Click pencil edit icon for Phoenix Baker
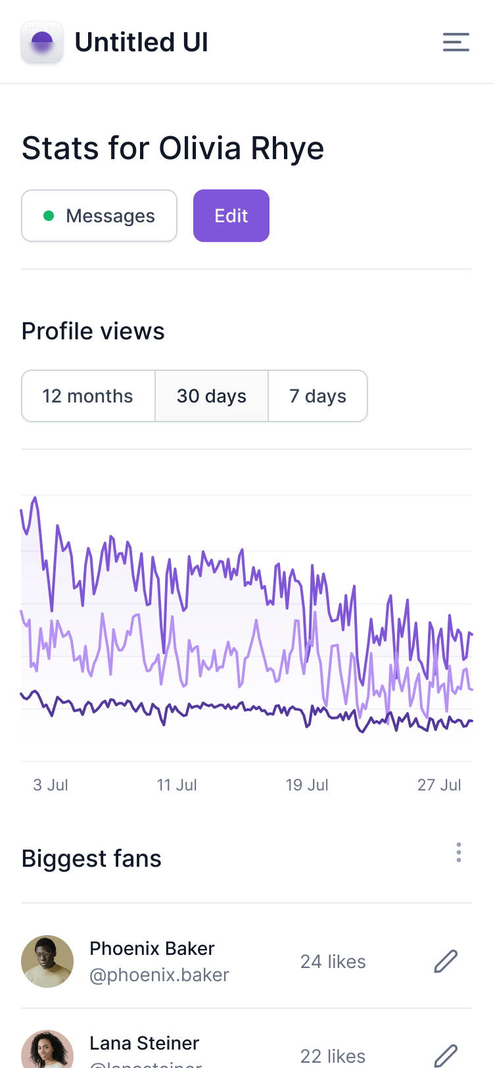The width and height of the screenshot is (493, 1068). click(x=446, y=961)
